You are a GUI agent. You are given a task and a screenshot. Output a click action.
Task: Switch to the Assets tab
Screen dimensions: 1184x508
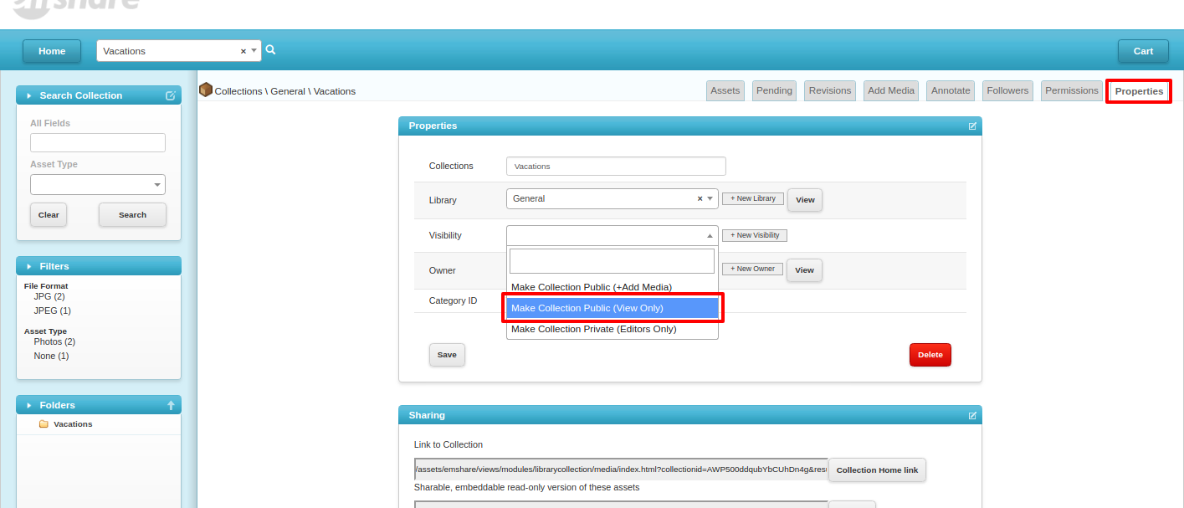click(725, 90)
